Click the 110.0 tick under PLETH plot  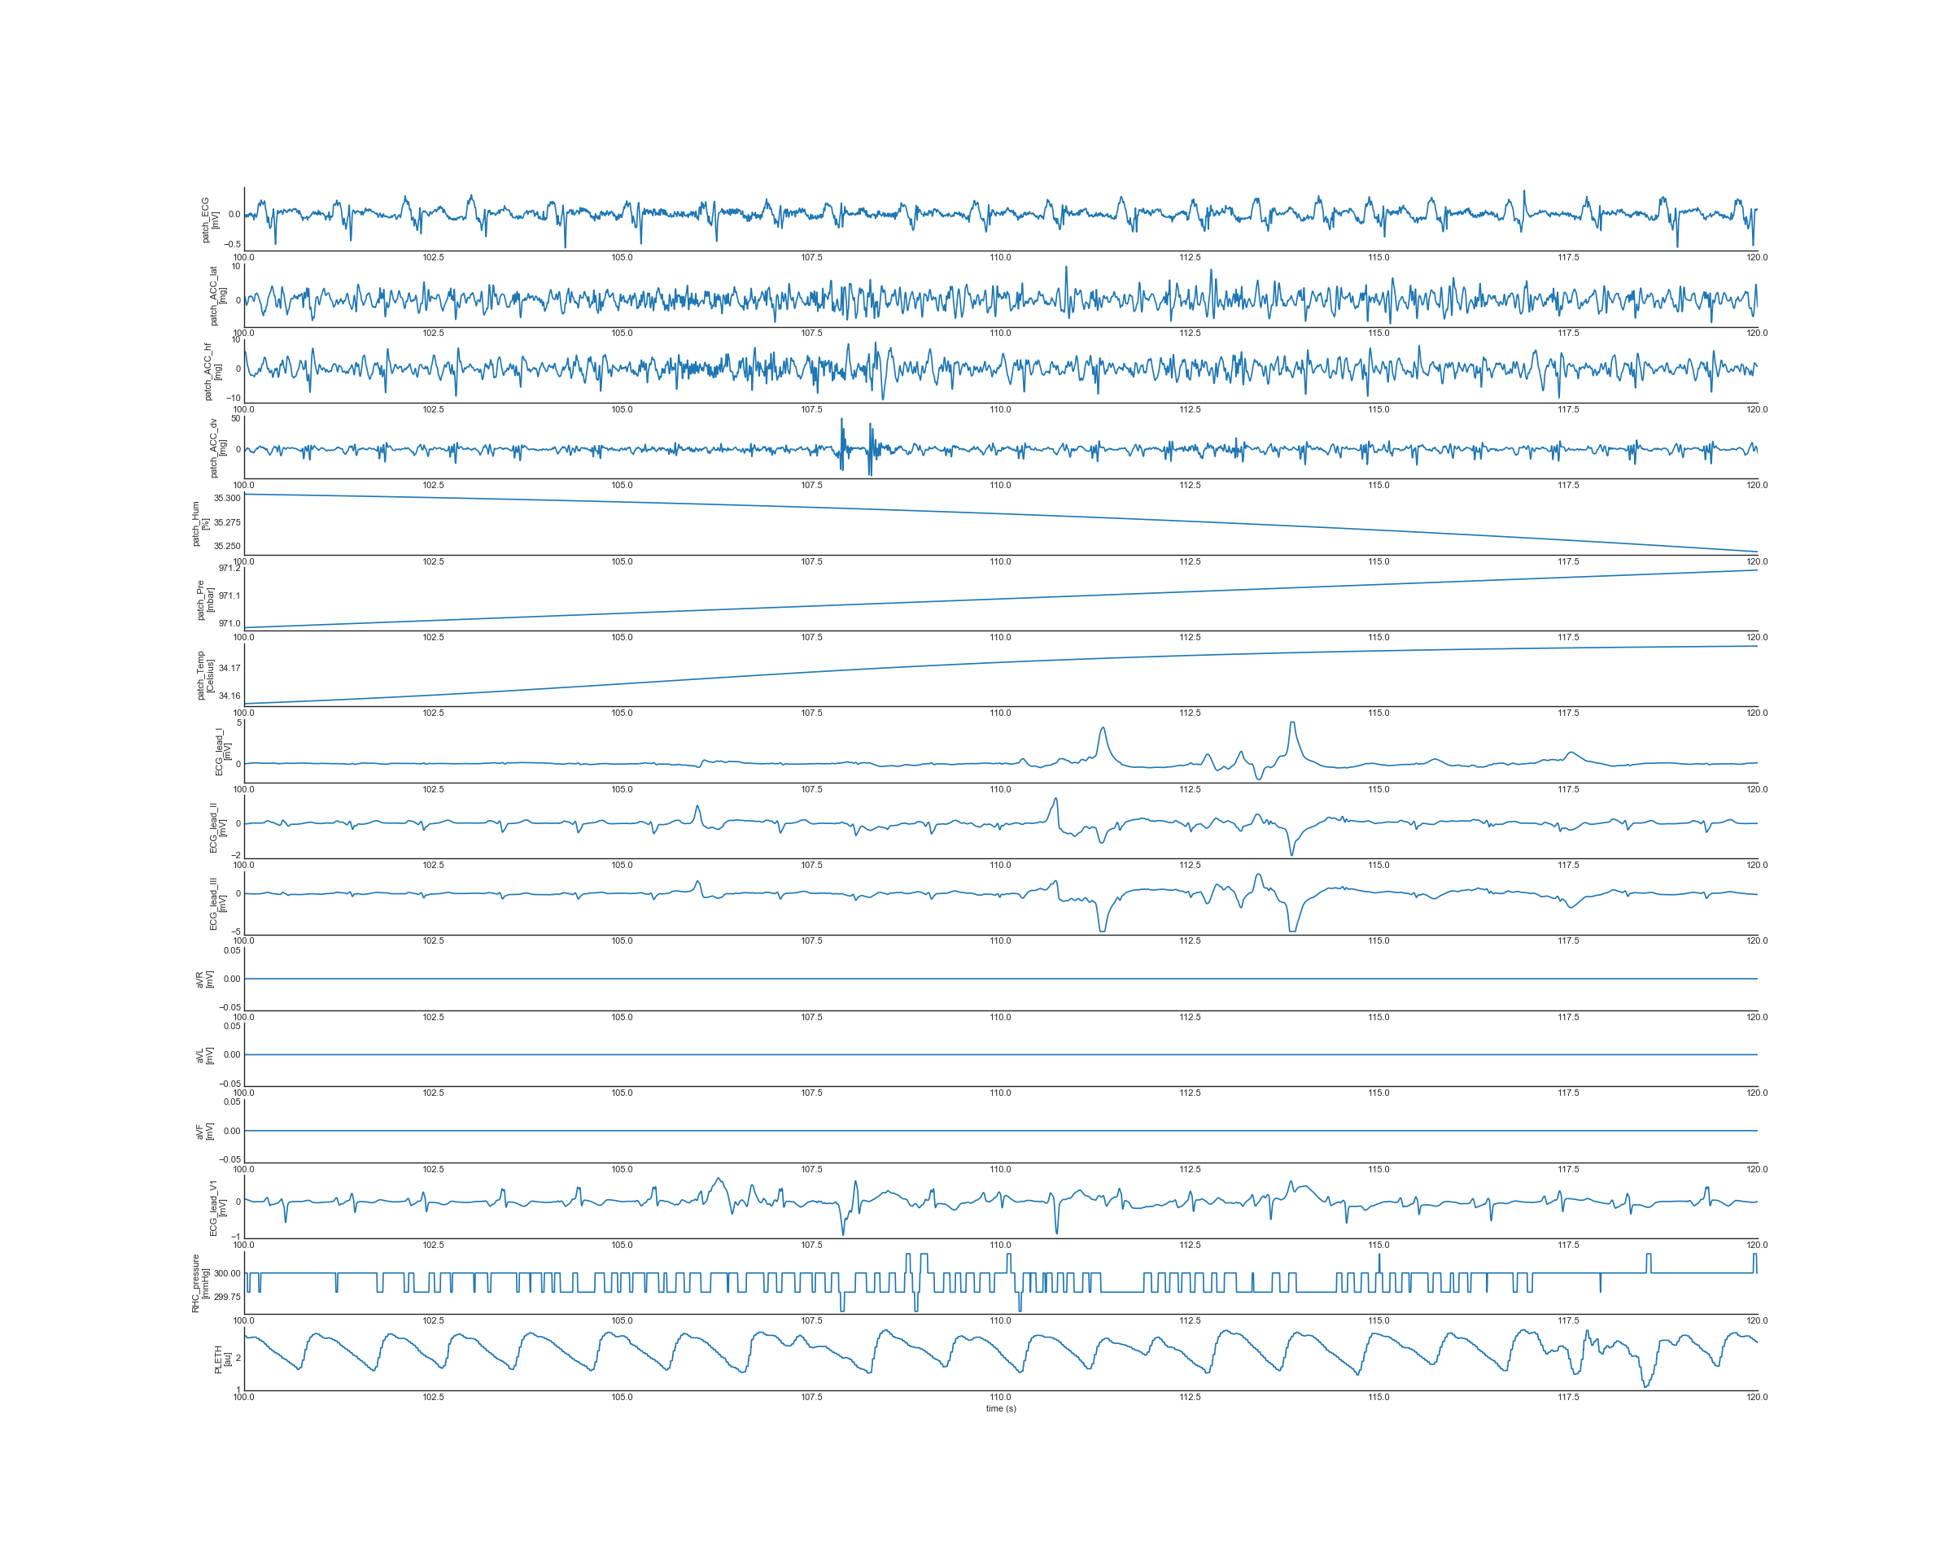[1000, 1397]
